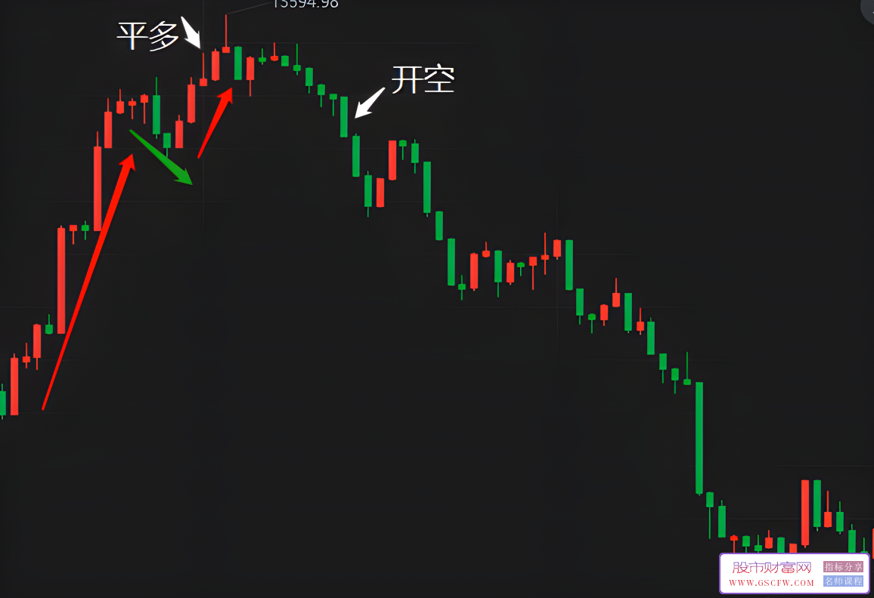Viewport: 874px width, 598px height.
Task: Click the partial round icon at top-right corner
Action: [x=867, y=10]
